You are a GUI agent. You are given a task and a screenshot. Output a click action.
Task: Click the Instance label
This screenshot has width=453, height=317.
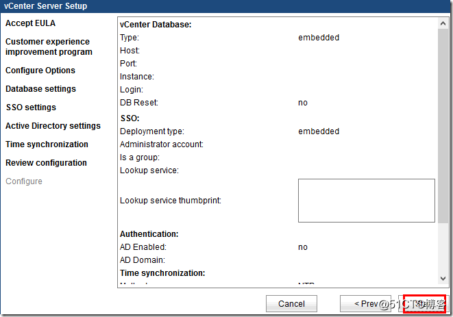(137, 77)
